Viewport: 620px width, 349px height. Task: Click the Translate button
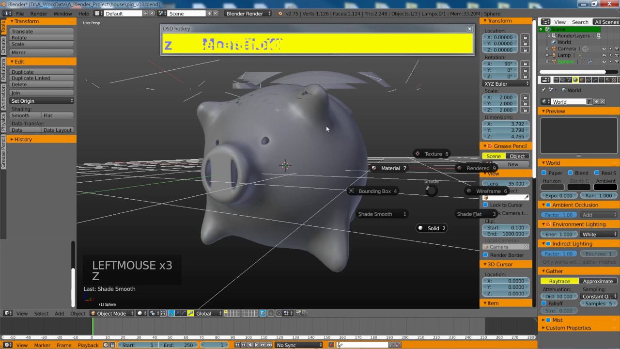pyautogui.click(x=42, y=32)
